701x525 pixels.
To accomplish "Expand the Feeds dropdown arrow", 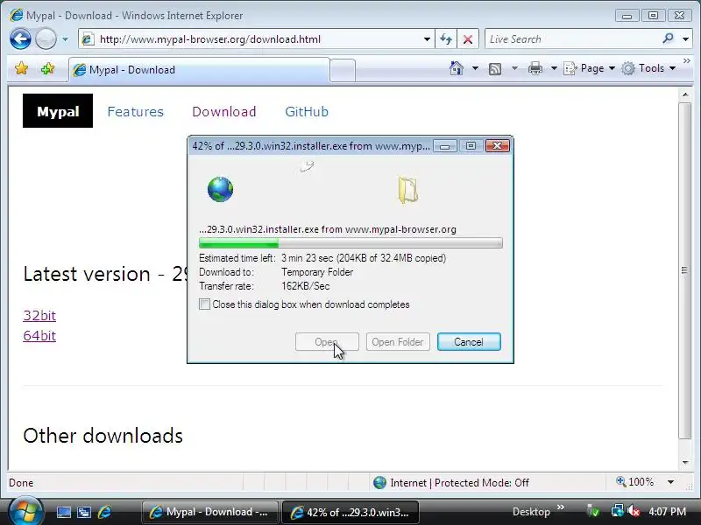I will click(x=514, y=68).
